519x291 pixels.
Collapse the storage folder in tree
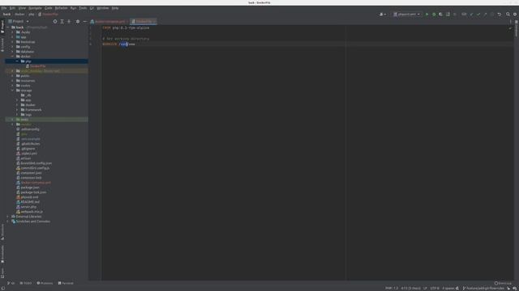13,91
